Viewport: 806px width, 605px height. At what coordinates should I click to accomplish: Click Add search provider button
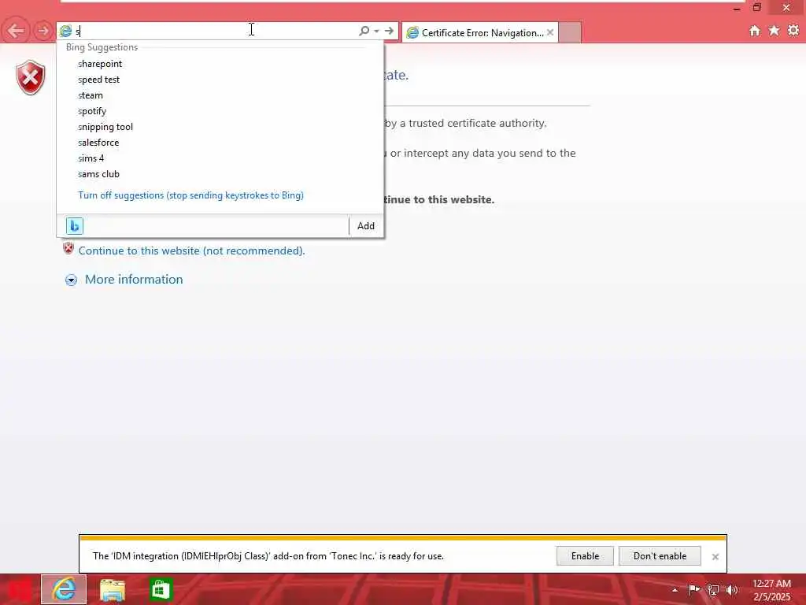pos(366,226)
